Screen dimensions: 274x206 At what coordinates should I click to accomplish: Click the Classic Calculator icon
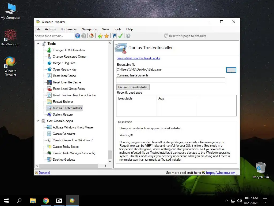pos(49,134)
